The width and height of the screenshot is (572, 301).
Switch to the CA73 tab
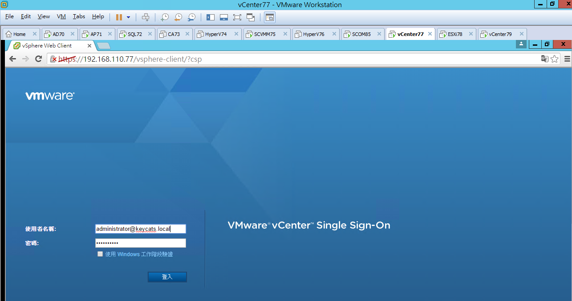175,34
